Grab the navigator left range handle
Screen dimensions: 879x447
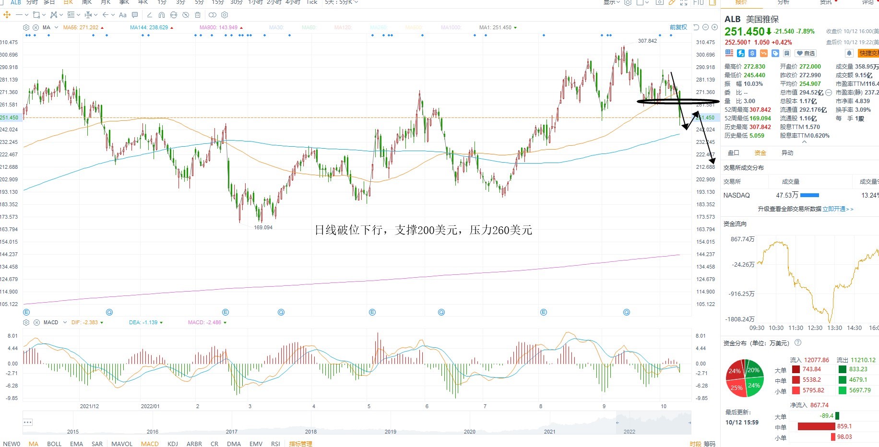[x=618, y=423]
